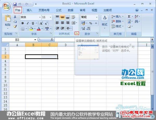Image resolution: width=156 pixels, height=120 pixels.
Task: Open the phonetic guide 文 button
Action: point(47,29)
